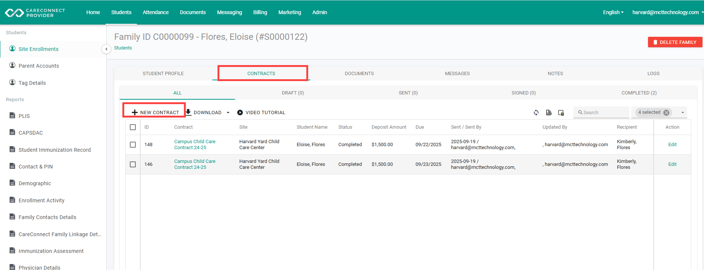Open the English language dropdown

point(613,12)
